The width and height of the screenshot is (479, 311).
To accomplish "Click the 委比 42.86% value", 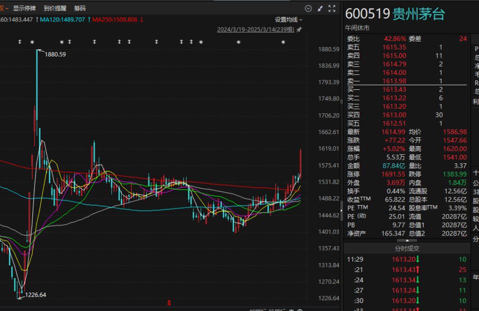I will point(395,39).
